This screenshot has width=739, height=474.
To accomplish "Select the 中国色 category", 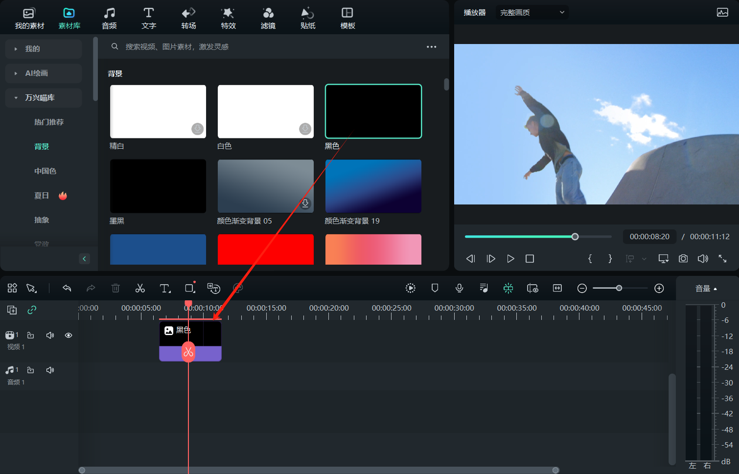I will coord(45,171).
